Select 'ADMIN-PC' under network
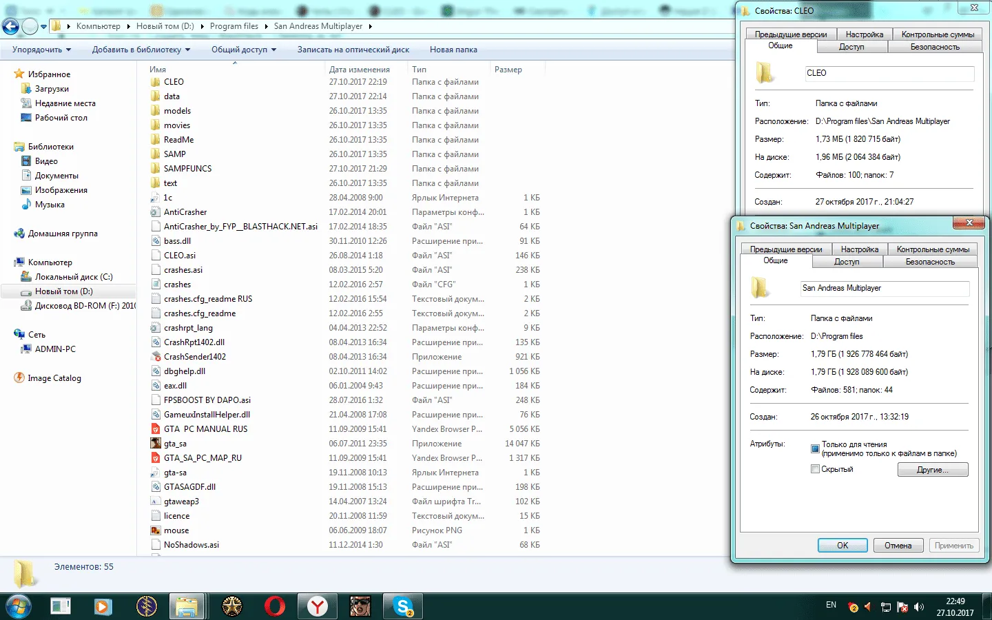The image size is (992, 620). pyautogui.click(x=55, y=349)
